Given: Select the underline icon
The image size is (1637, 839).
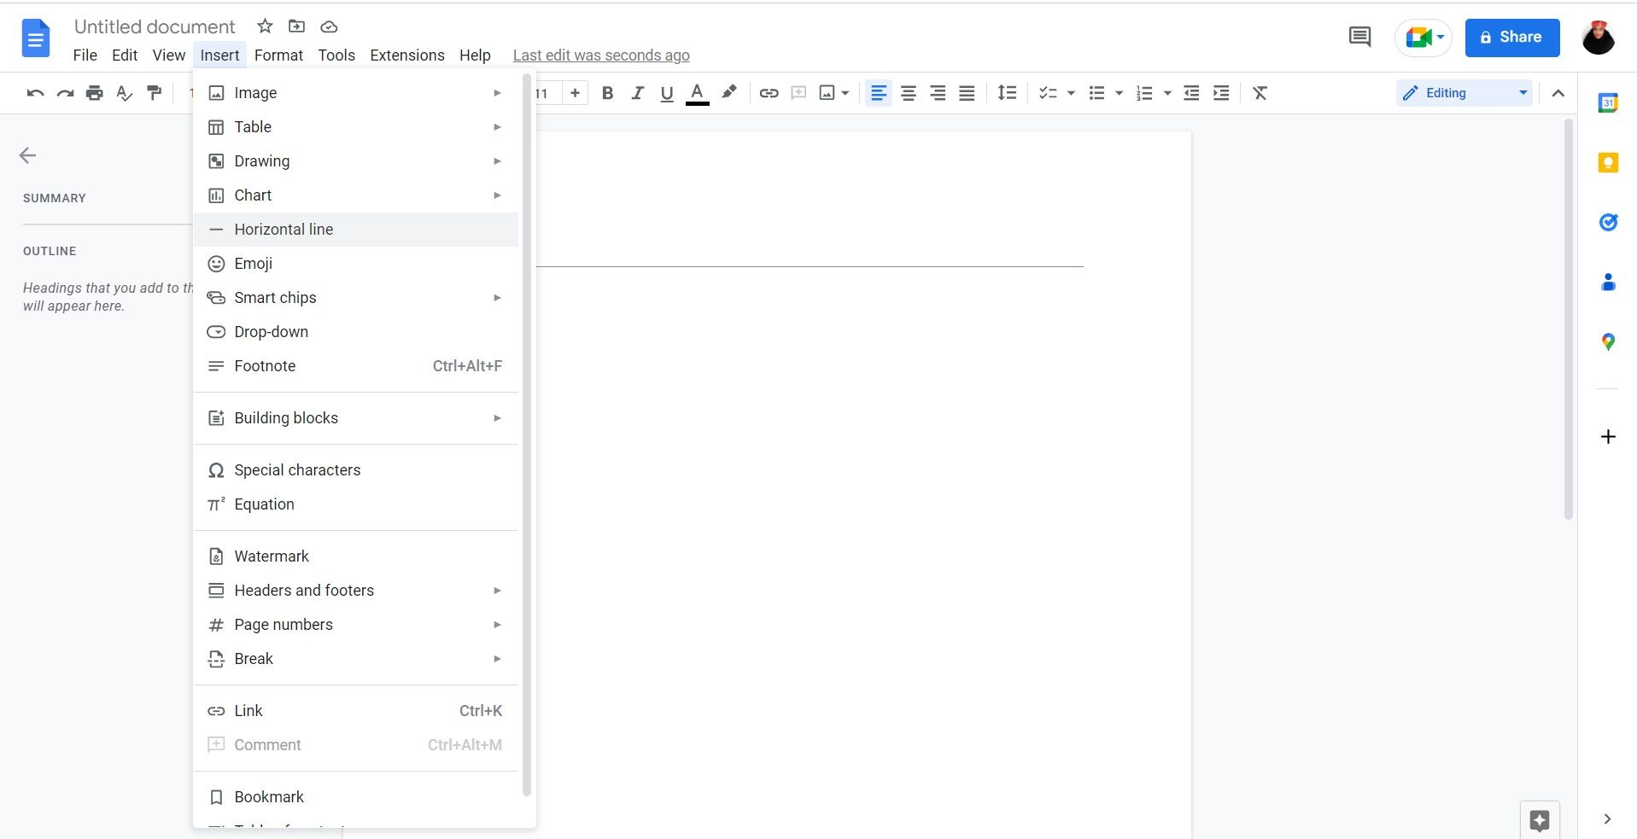Looking at the screenshot, I should click(x=667, y=93).
